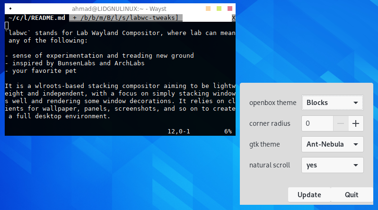The image size is (378, 210).
Task: Click the corner radius value field
Action: click(317, 123)
